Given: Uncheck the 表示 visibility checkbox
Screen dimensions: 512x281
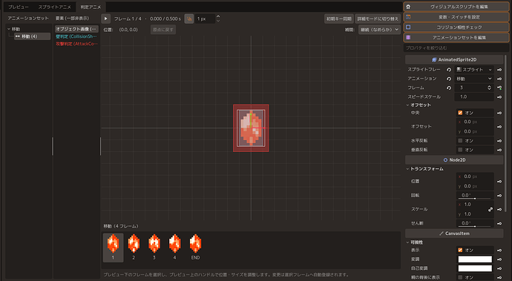Looking at the screenshot, I should coord(460,250).
